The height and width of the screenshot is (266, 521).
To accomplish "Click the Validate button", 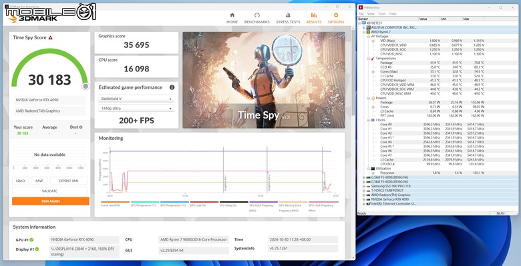I will pos(50,191).
